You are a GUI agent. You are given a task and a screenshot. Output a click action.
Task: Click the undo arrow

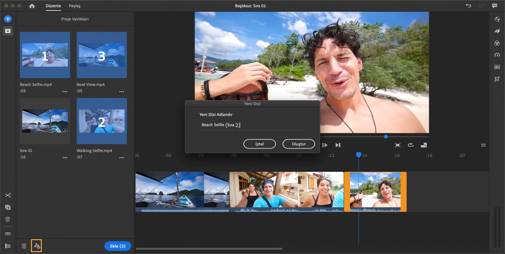(x=468, y=6)
